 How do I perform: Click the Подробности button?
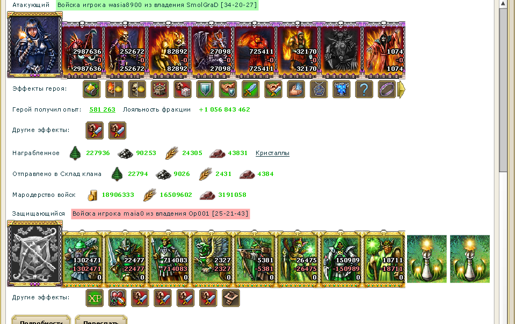(41, 320)
